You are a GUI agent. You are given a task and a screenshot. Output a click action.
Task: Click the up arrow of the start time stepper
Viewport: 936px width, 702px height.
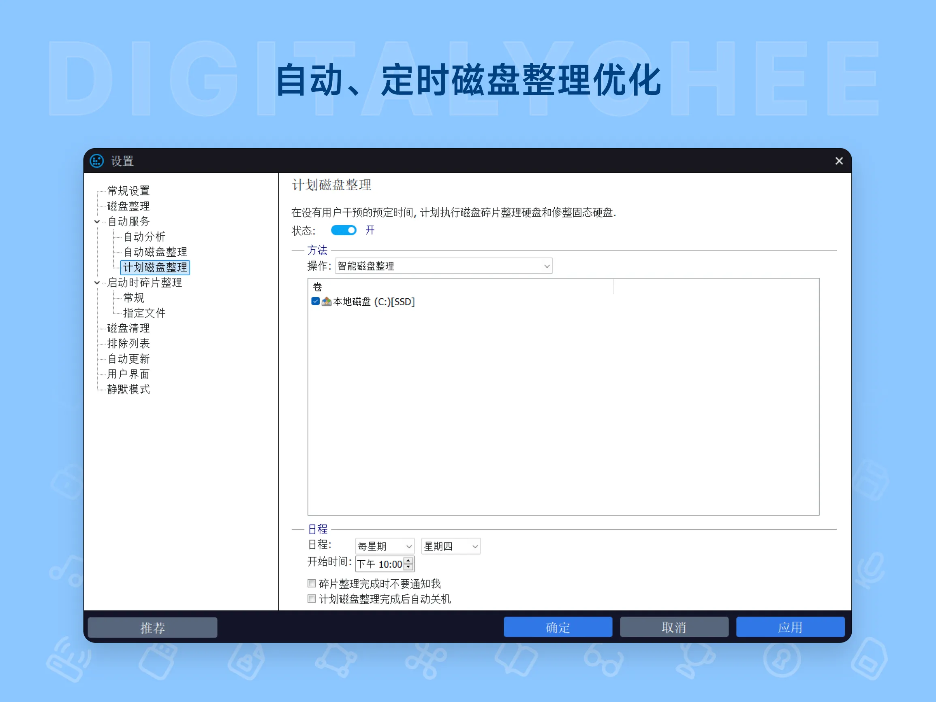408,561
